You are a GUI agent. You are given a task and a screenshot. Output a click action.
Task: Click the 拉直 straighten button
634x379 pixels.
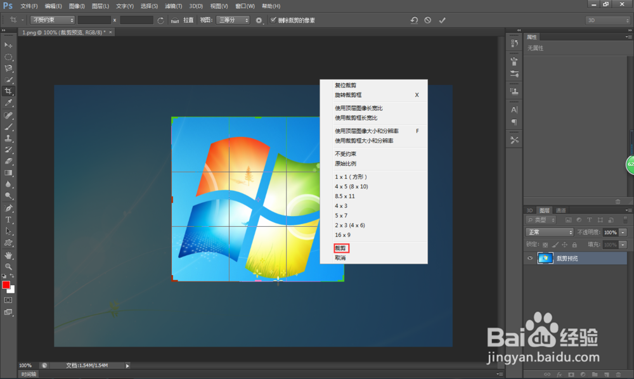188,20
